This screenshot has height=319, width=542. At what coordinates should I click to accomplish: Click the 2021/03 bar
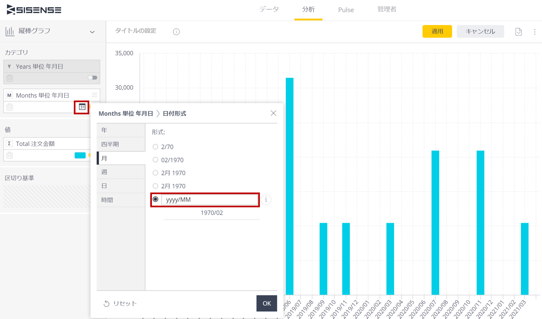coord(525,259)
